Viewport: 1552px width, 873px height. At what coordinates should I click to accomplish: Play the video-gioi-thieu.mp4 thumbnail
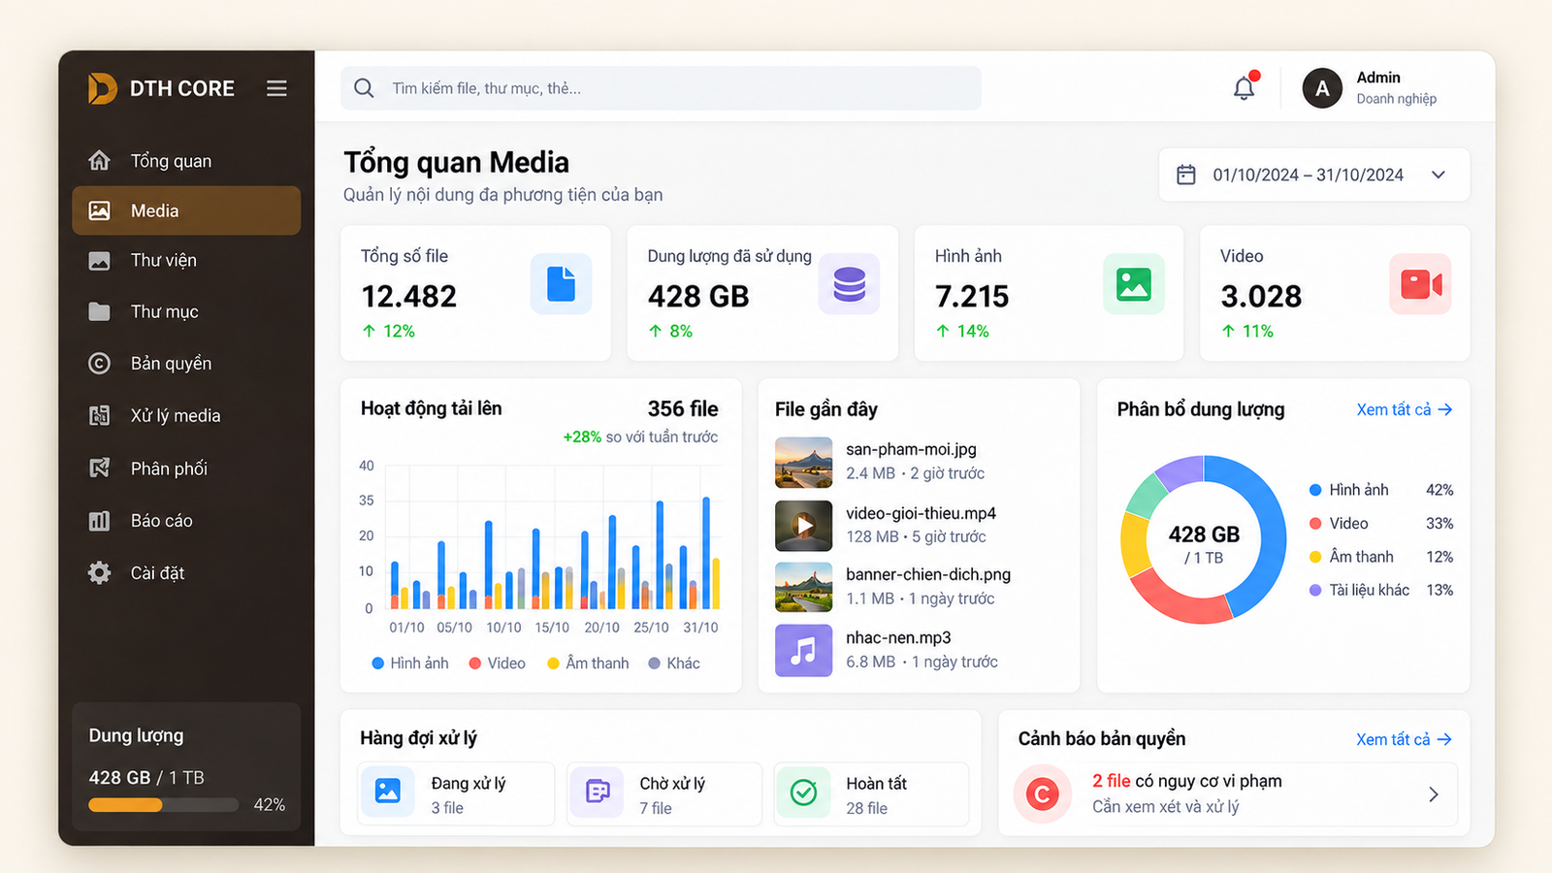point(803,526)
